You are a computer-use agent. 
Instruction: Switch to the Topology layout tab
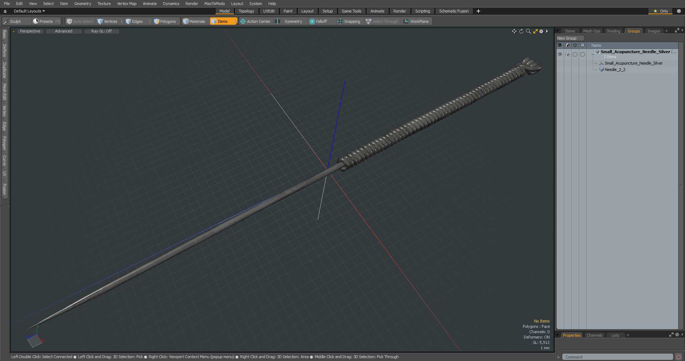(x=246, y=11)
